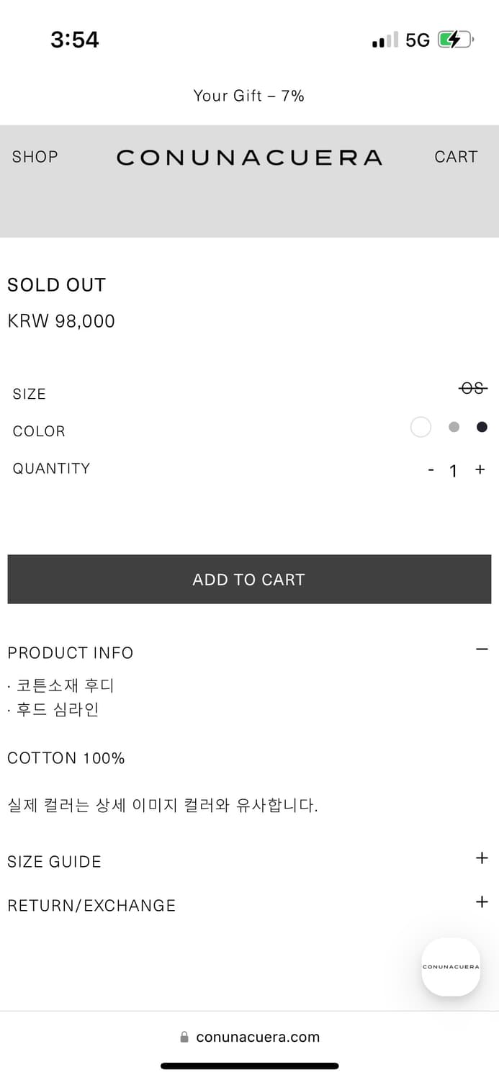Viewport: 499px width, 1080px height.
Task: Open the SHOP menu
Action: click(35, 157)
